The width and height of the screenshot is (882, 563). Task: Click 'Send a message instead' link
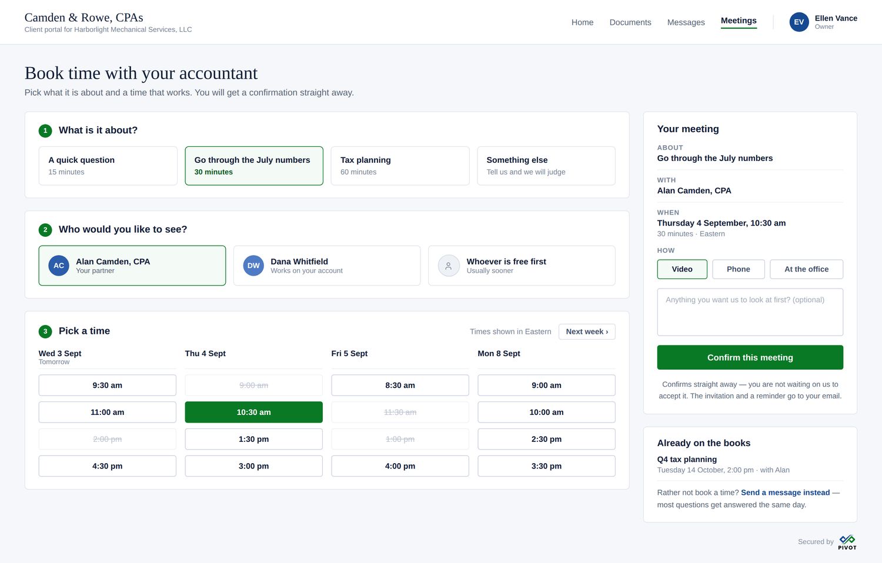[x=786, y=492]
